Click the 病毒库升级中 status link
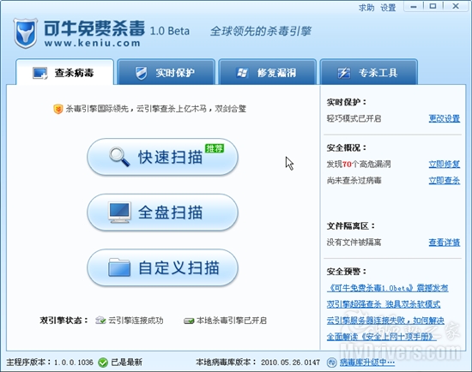Viewport: 472px width, 372px height. tap(367, 363)
